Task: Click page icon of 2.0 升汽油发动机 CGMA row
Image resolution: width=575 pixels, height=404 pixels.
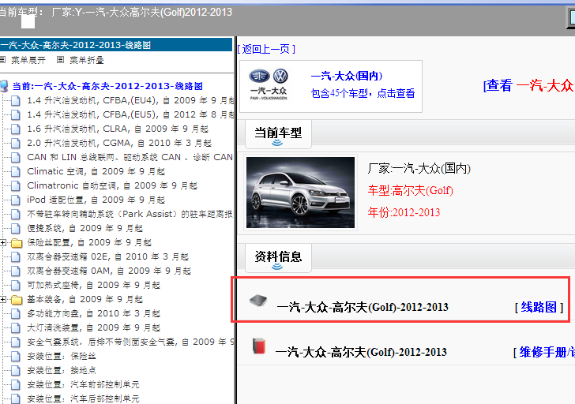Action: (16, 143)
